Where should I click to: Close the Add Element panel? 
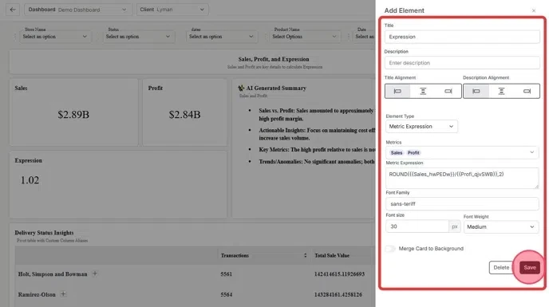coord(534,10)
